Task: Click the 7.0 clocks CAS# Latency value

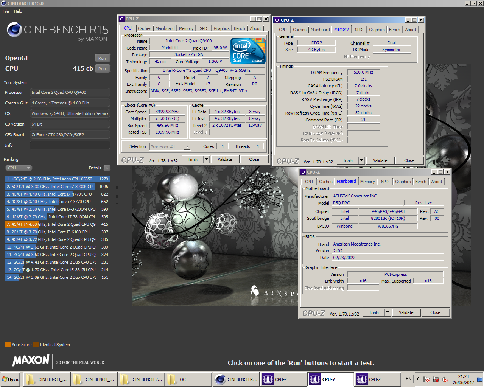Action: point(363,86)
